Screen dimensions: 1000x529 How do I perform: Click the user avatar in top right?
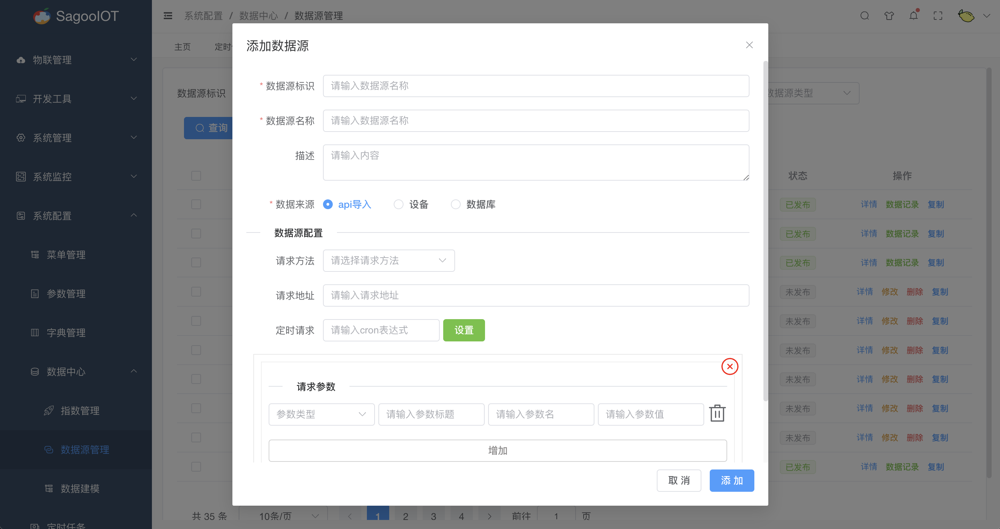coord(966,16)
